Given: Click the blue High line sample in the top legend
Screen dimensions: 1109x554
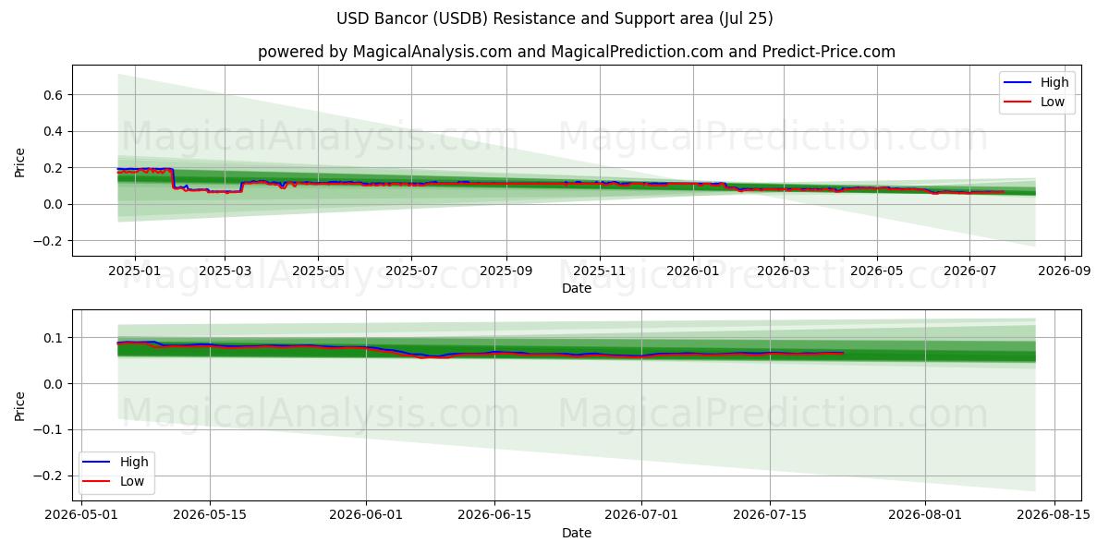Looking at the screenshot, I should (x=1018, y=83).
